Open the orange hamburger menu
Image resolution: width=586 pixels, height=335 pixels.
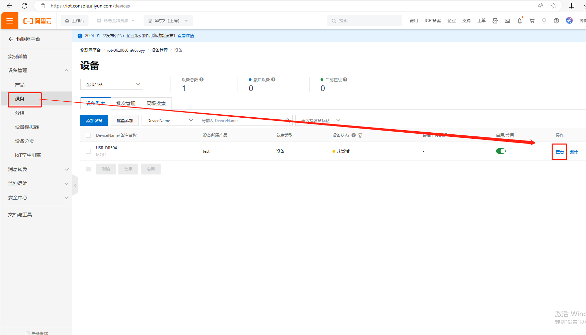tap(10, 21)
